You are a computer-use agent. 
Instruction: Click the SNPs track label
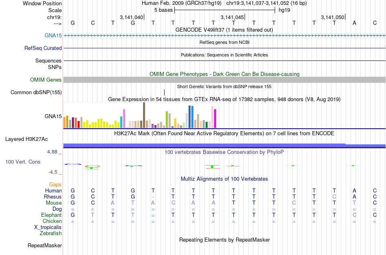coord(55,67)
